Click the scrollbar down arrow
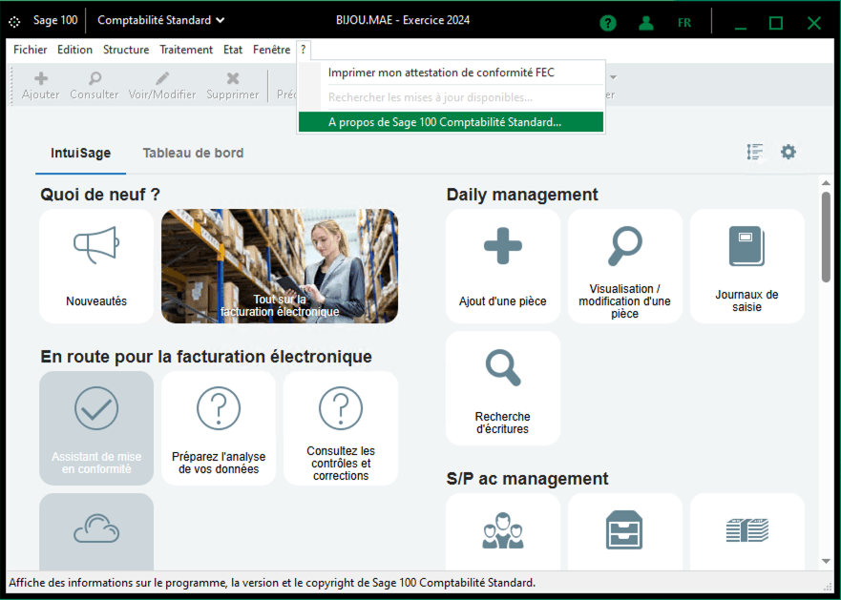 (826, 562)
